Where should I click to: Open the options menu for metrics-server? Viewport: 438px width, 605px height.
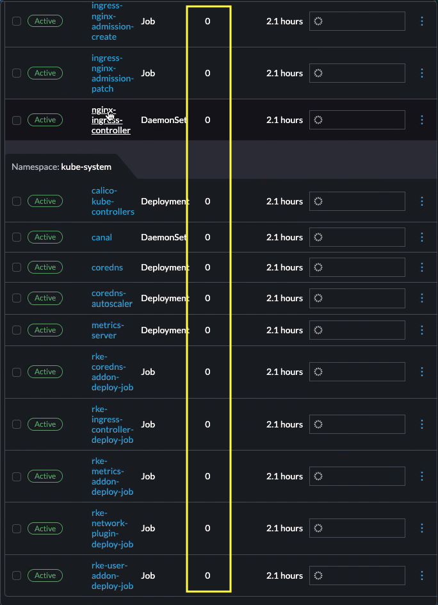(422, 329)
